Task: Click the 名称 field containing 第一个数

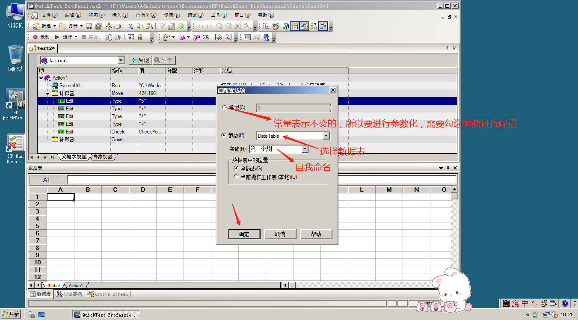Action: pos(275,149)
